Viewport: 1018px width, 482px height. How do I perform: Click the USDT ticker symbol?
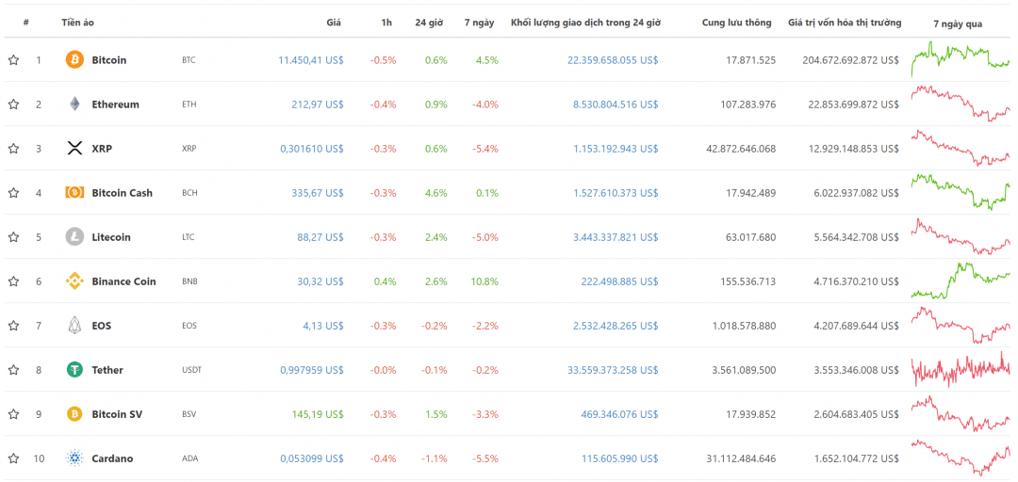pos(191,370)
